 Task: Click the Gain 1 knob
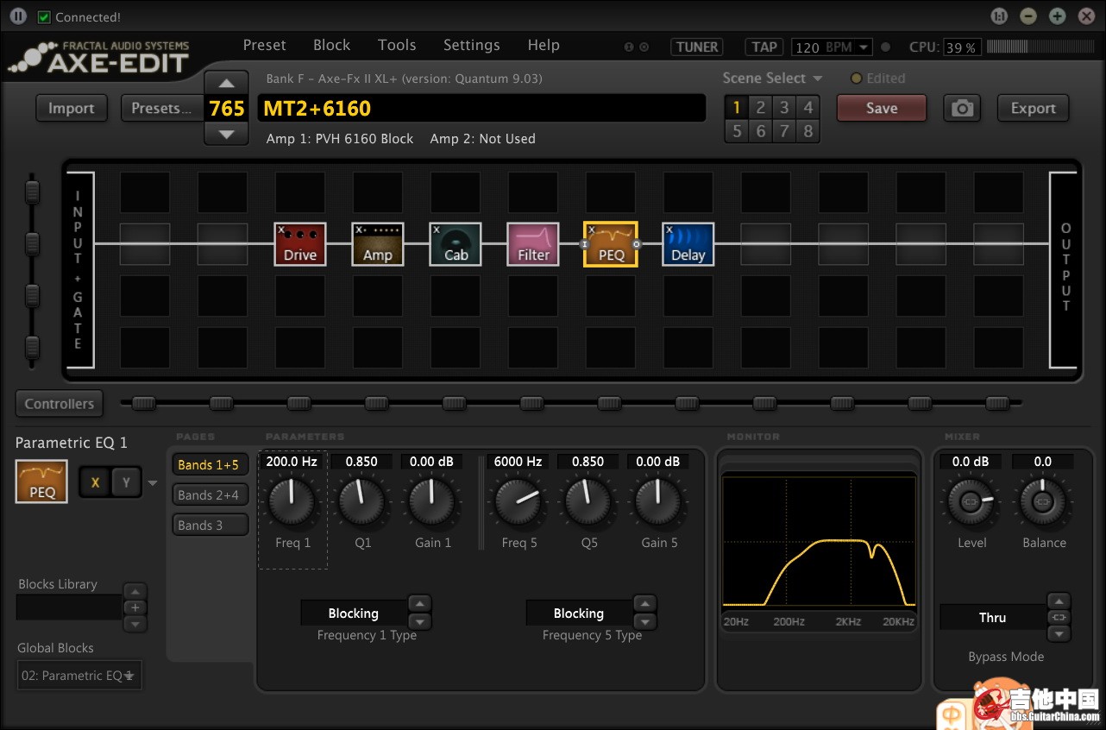431,502
